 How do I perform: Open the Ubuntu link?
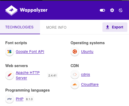point(87,52)
